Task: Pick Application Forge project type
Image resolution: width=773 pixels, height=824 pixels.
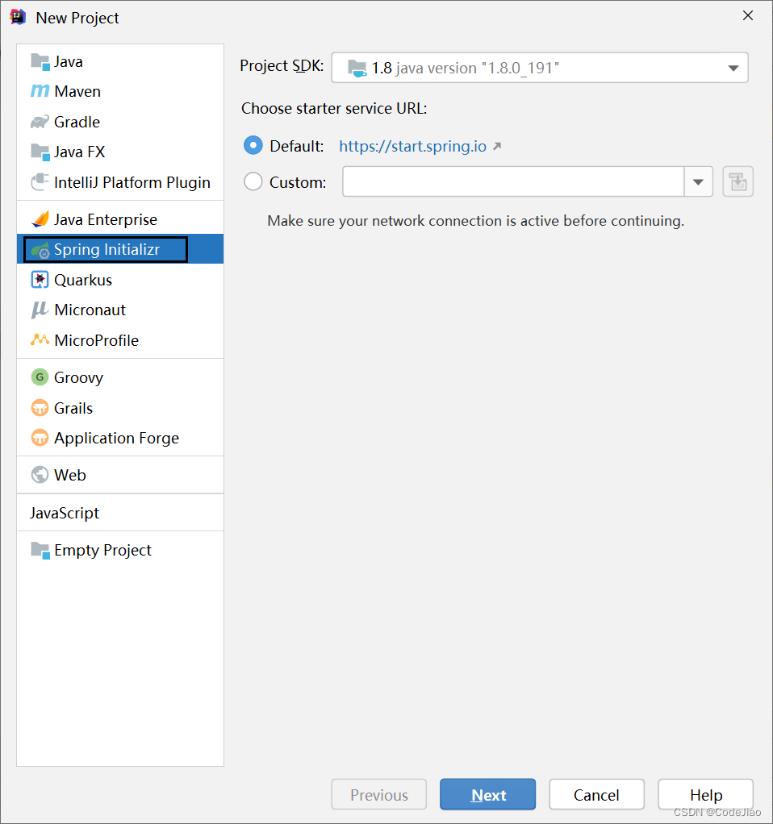Action: tap(120, 438)
